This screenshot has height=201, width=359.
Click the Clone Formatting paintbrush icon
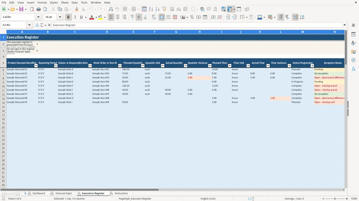pyautogui.click(x=77, y=9)
